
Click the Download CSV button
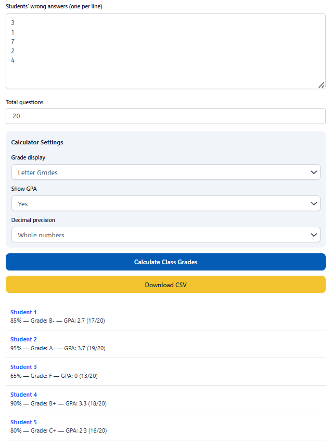pos(165,285)
